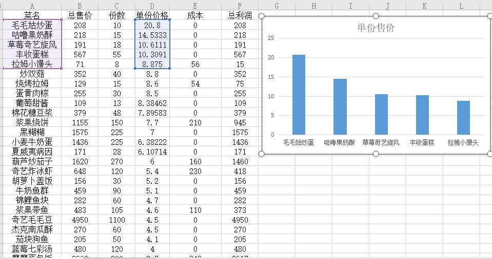The width and height of the screenshot is (492, 259).
Task: Click the cell 咕噜果奶酥
Action: 32,35
